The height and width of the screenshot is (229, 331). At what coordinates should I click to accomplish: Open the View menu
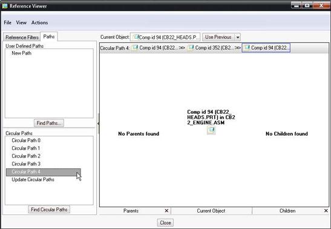21,22
